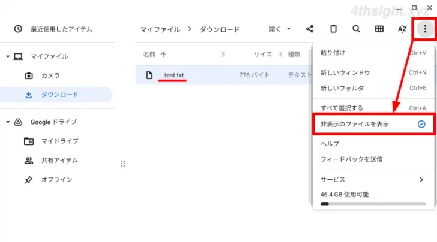Toggle 非表示のファイルを表示 checkmark
This screenshot has width=437, height=242.
pos(421,124)
